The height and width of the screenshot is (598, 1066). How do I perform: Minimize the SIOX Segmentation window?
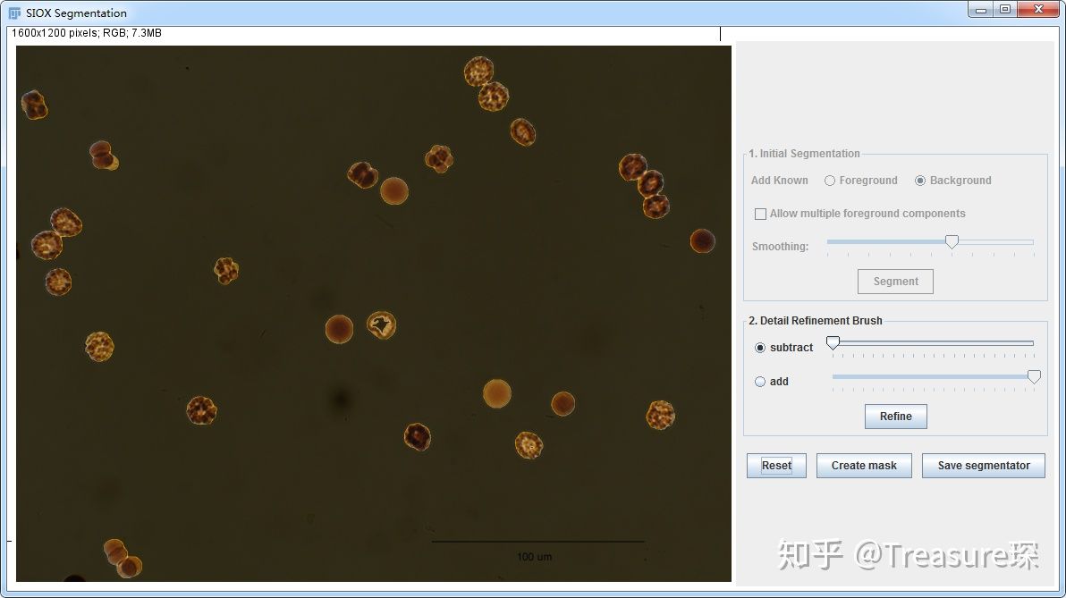[x=981, y=10]
